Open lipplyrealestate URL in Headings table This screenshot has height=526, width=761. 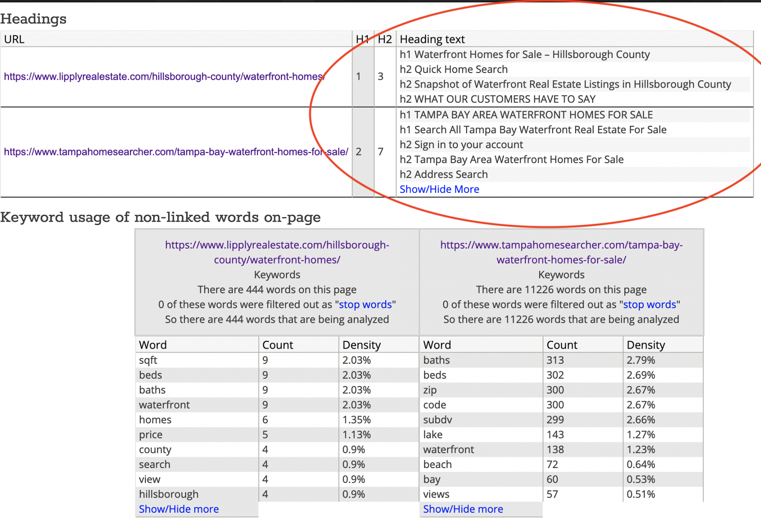click(164, 77)
